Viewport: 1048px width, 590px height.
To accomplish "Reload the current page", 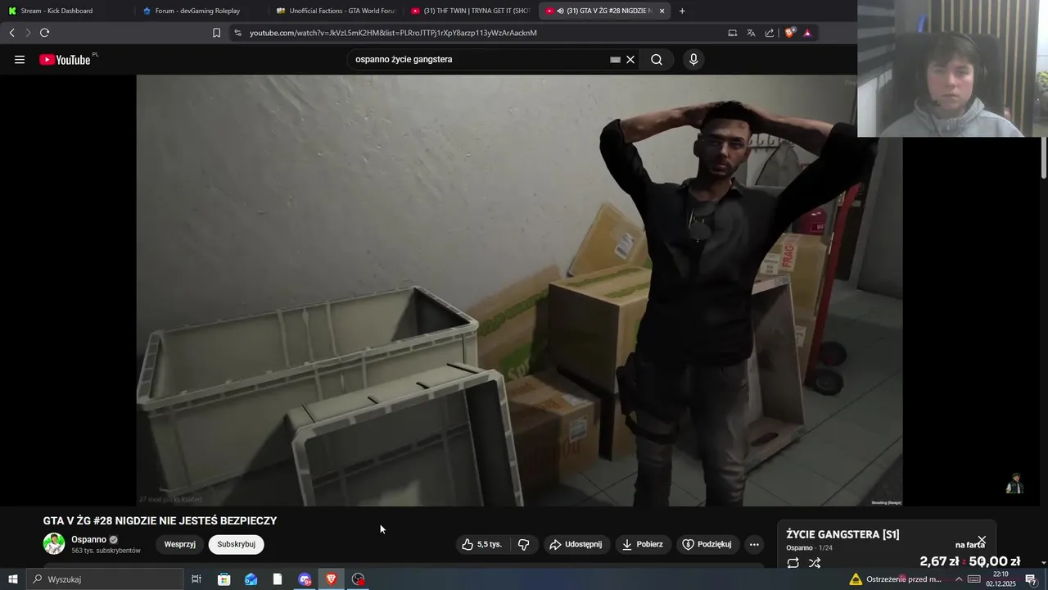I will (x=45, y=33).
